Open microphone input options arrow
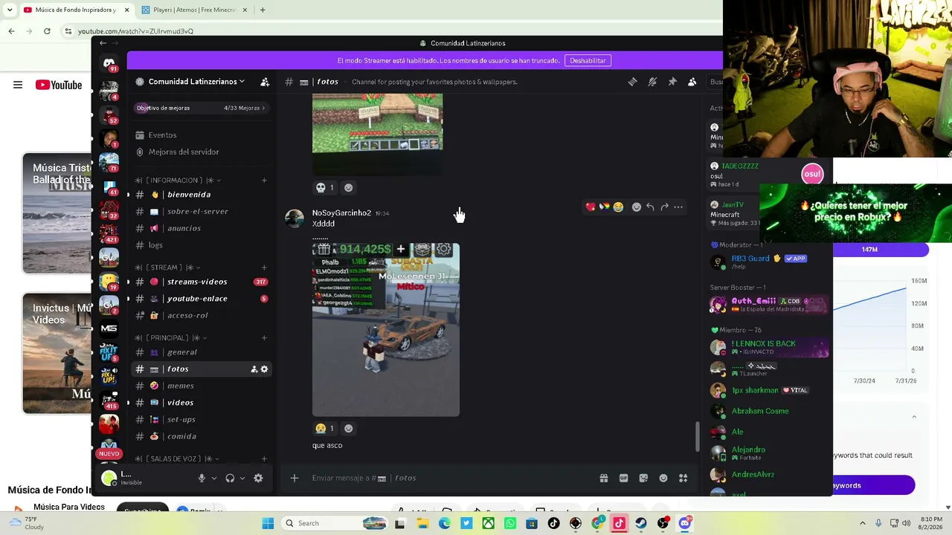Viewport: 952px width, 535px height. (x=214, y=479)
